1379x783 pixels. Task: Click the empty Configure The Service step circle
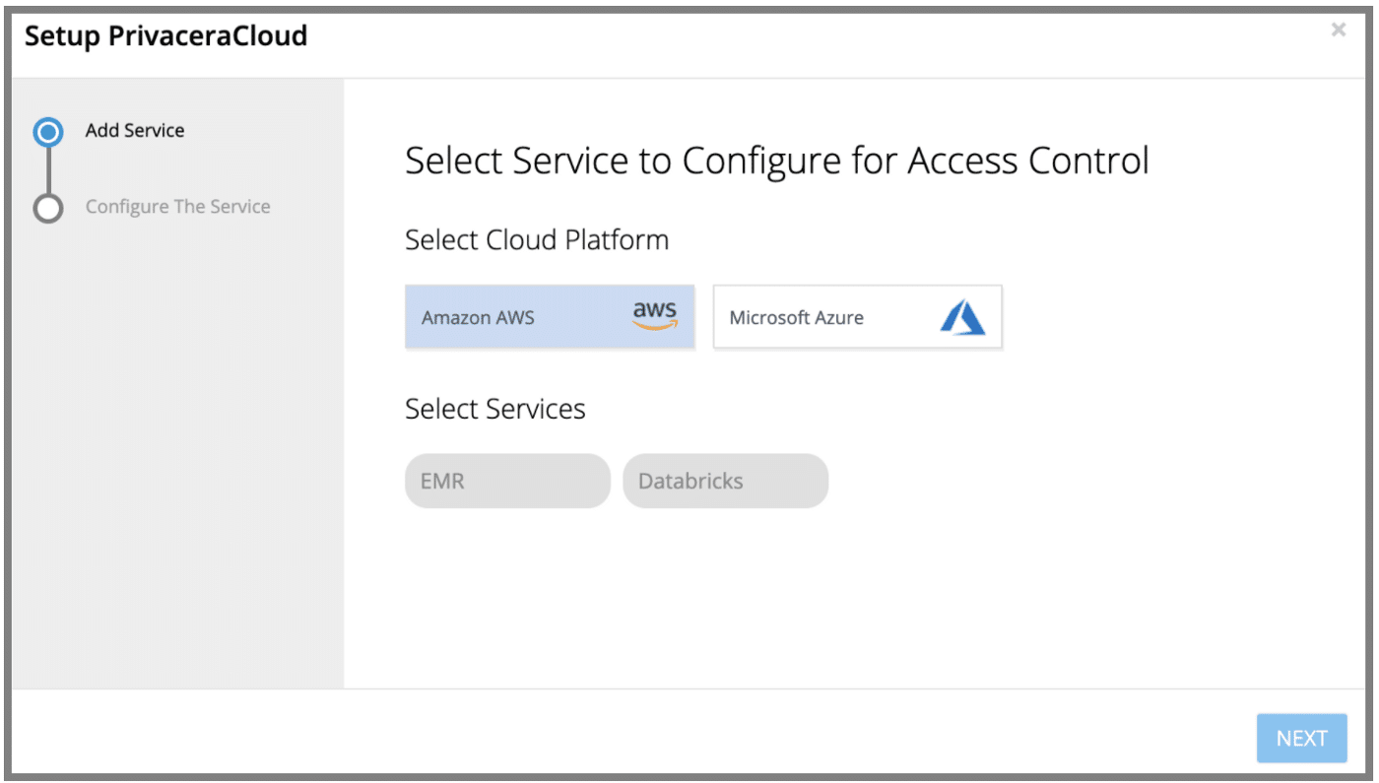(47, 207)
